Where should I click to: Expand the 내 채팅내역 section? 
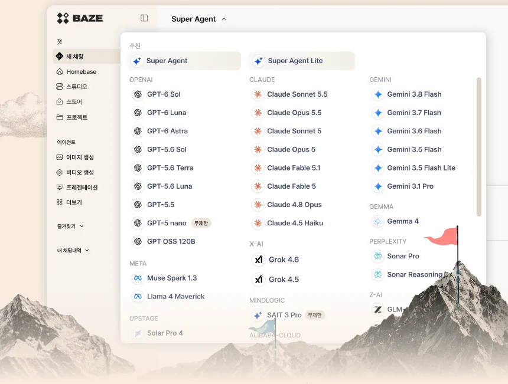(x=73, y=250)
